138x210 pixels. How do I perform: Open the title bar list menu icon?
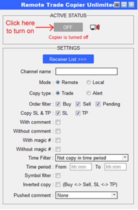point(117,5)
